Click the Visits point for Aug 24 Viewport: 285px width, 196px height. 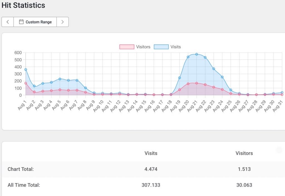(x=222, y=77)
